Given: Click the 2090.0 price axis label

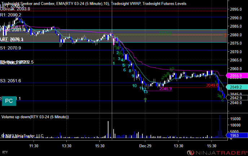Looking at the screenshot, I should coord(236,18).
